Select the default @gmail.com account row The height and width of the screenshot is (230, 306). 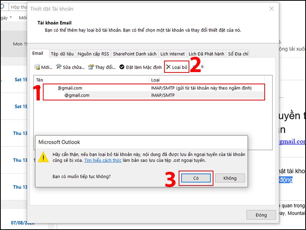coord(115,88)
